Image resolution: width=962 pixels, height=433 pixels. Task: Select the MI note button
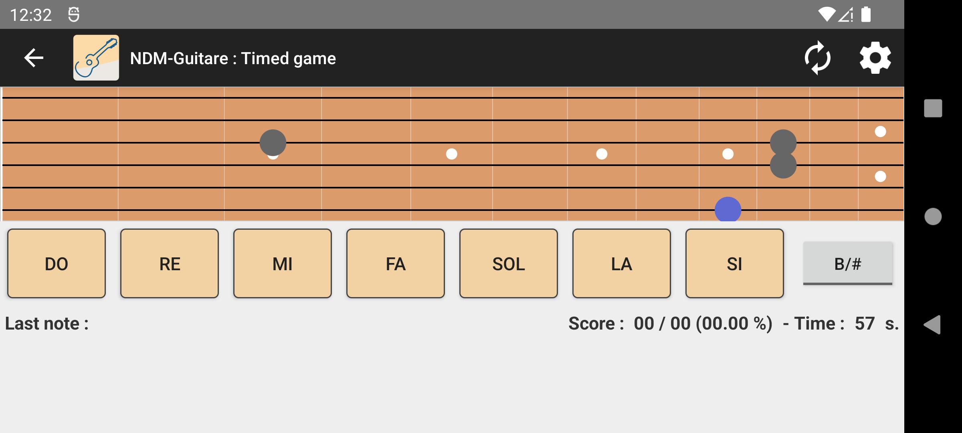[x=283, y=263]
